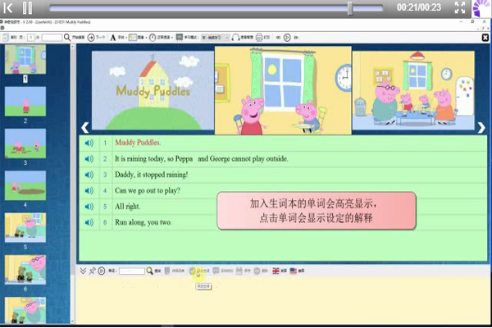Play audio for sentence 1 Muddy Puddles
The height and width of the screenshot is (328, 492).
point(89,143)
